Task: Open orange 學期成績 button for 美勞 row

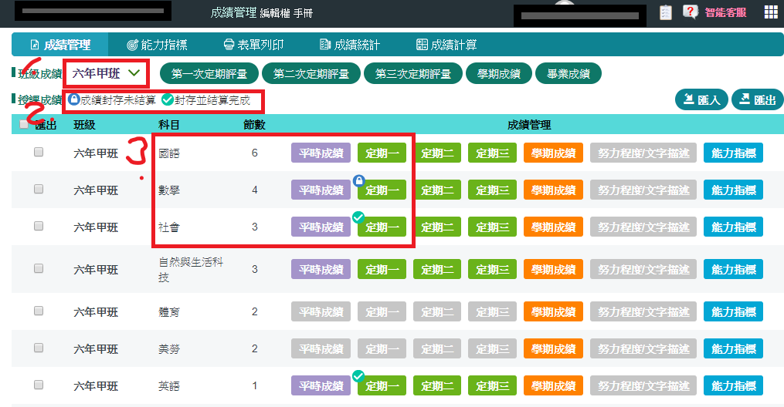Action: point(552,349)
